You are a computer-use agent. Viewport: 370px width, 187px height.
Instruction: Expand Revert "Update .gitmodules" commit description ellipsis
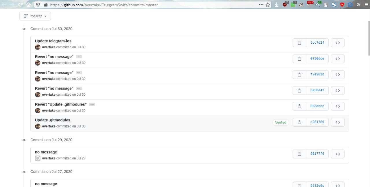coord(92,104)
